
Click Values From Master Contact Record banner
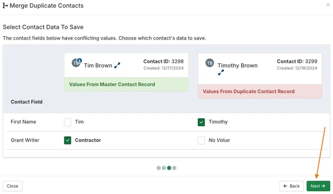tap(126, 84)
